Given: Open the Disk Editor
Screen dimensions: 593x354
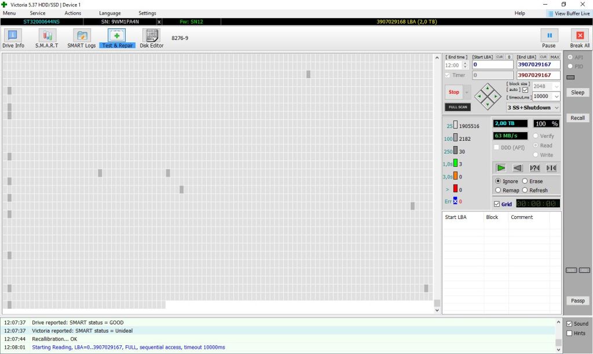Looking at the screenshot, I should pos(152,39).
